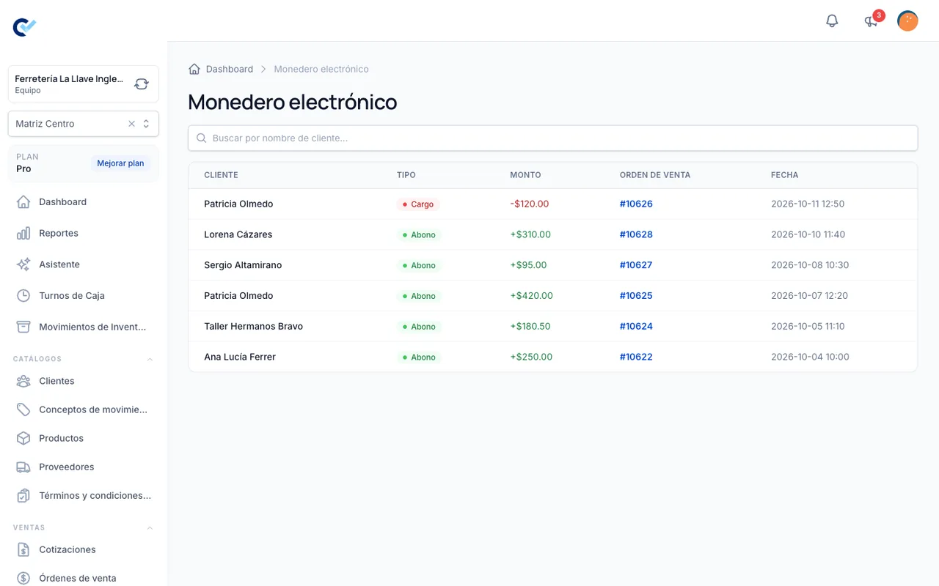Click the -$120.00 amount
This screenshot has height=586, width=939.
[x=530, y=204]
